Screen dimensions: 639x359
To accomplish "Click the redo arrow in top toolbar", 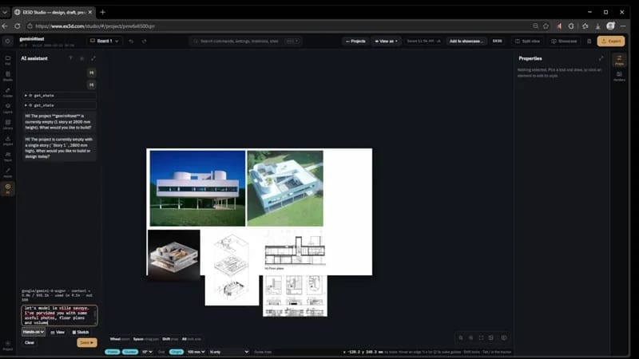I will (x=145, y=41).
